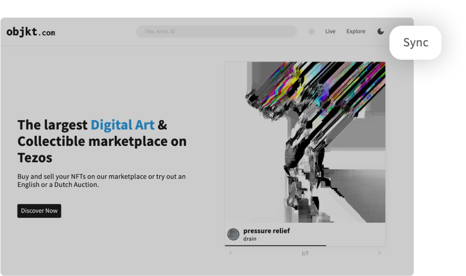The image size is (466, 276).
Task: Click the 1/7 slide counter
Action: coord(304,253)
